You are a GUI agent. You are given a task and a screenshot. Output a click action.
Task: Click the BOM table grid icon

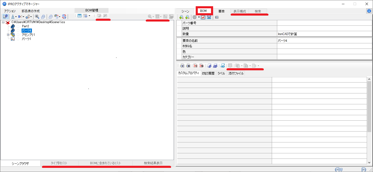point(80,16)
